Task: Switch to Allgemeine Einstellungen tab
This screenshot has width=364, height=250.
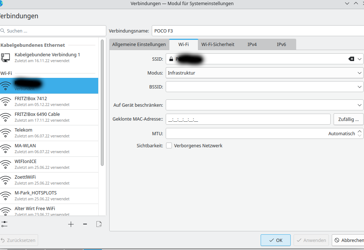Action: click(139, 45)
